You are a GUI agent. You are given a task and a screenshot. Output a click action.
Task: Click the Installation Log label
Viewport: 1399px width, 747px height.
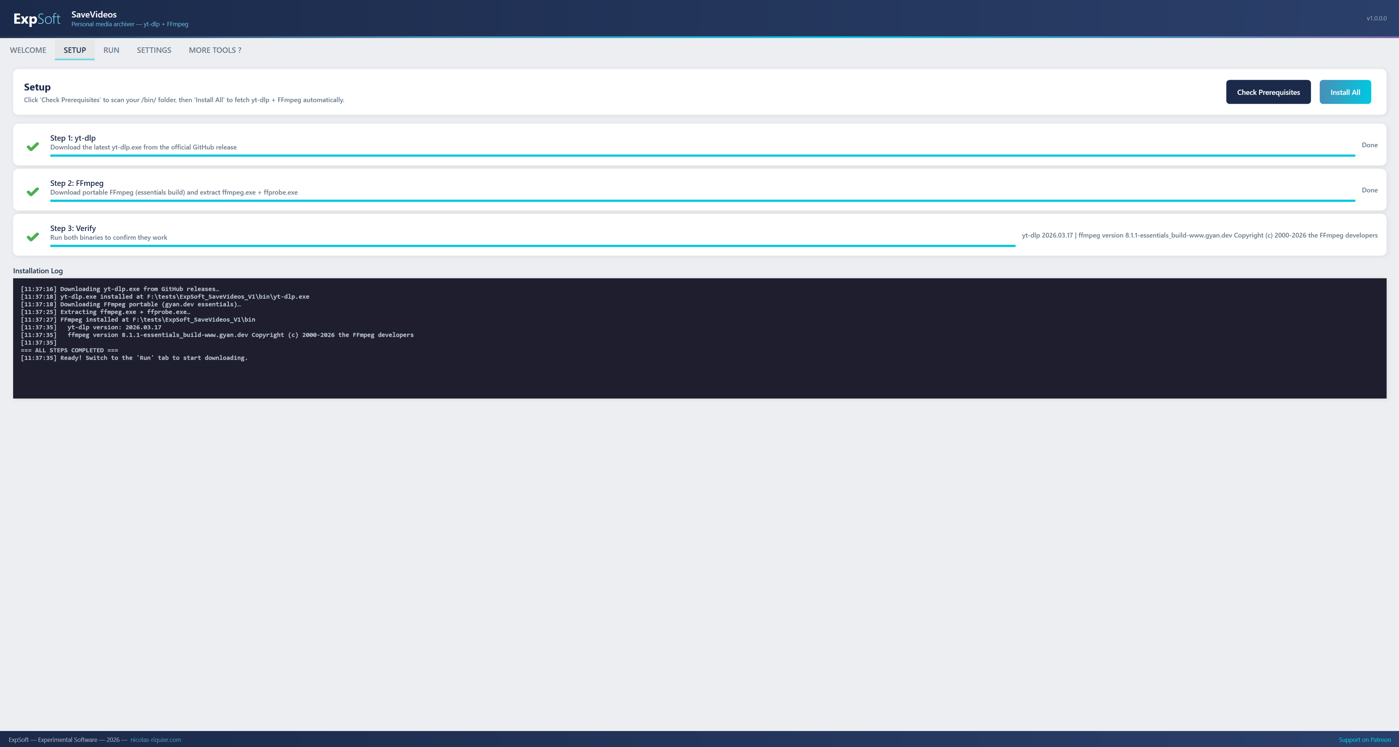pos(38,270)
